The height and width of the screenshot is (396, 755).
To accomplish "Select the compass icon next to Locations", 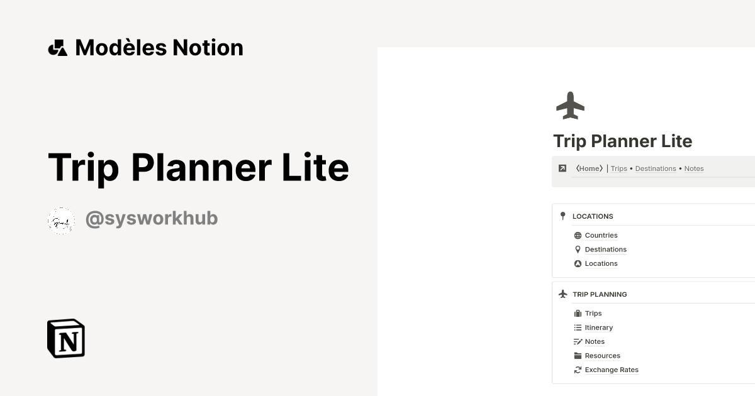I will point(578,263).
